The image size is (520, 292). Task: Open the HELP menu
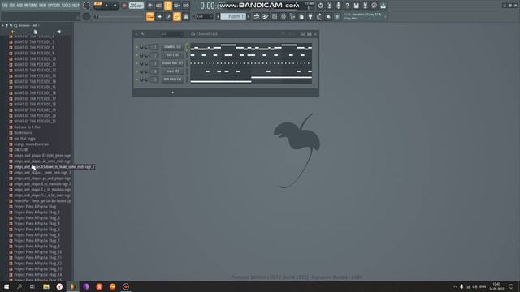tap(76, 6)
